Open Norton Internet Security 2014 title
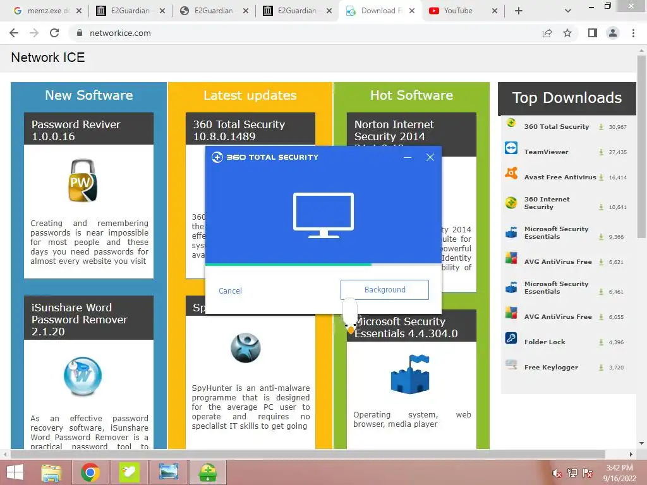This screenshot has height=485, width=647. coord(394,130)
